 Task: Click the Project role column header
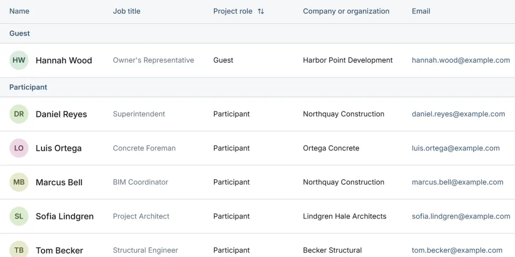pos(233,11)
